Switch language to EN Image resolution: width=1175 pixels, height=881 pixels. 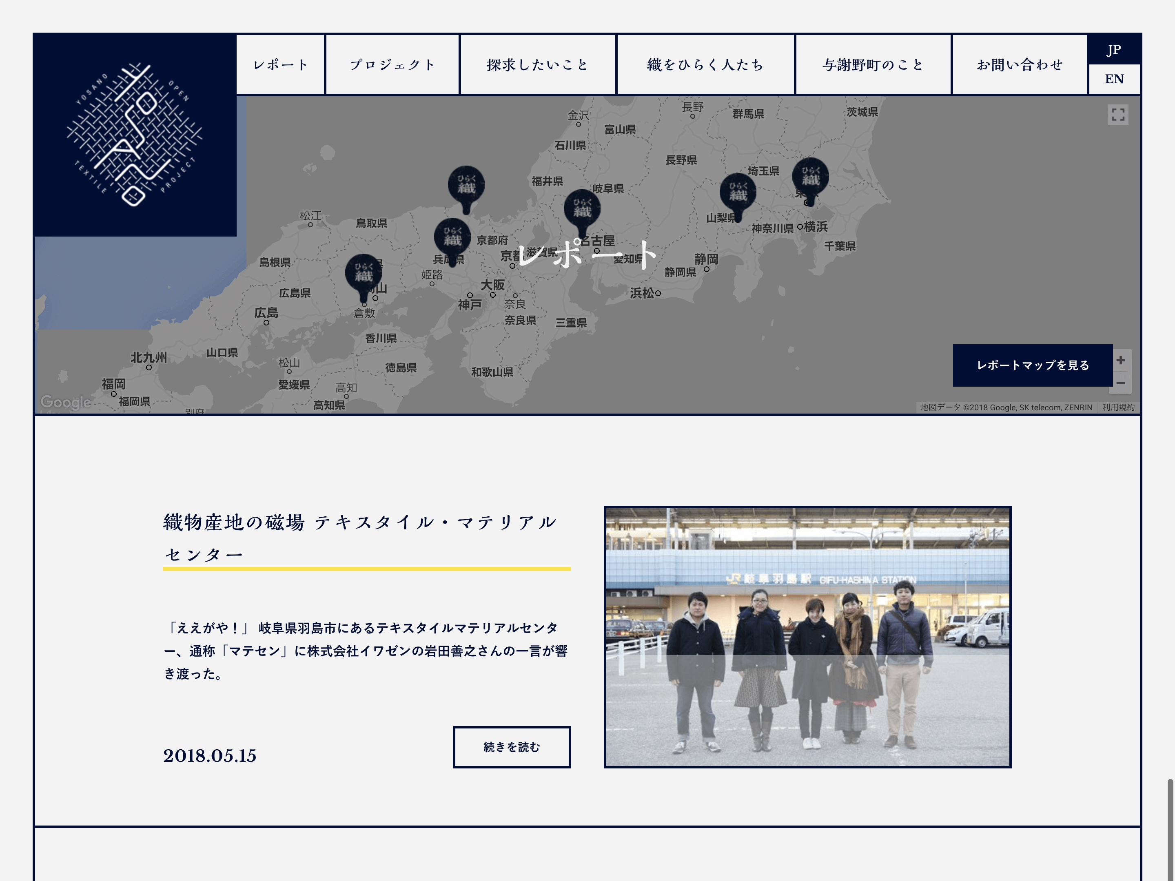(1114, 79)
